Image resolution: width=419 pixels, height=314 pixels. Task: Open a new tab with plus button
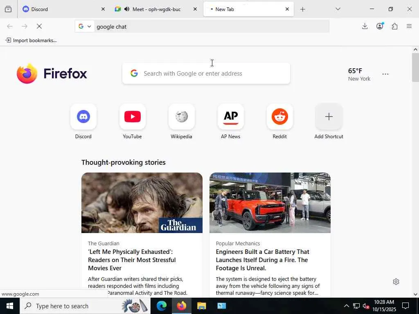click(x=302, y=9)
